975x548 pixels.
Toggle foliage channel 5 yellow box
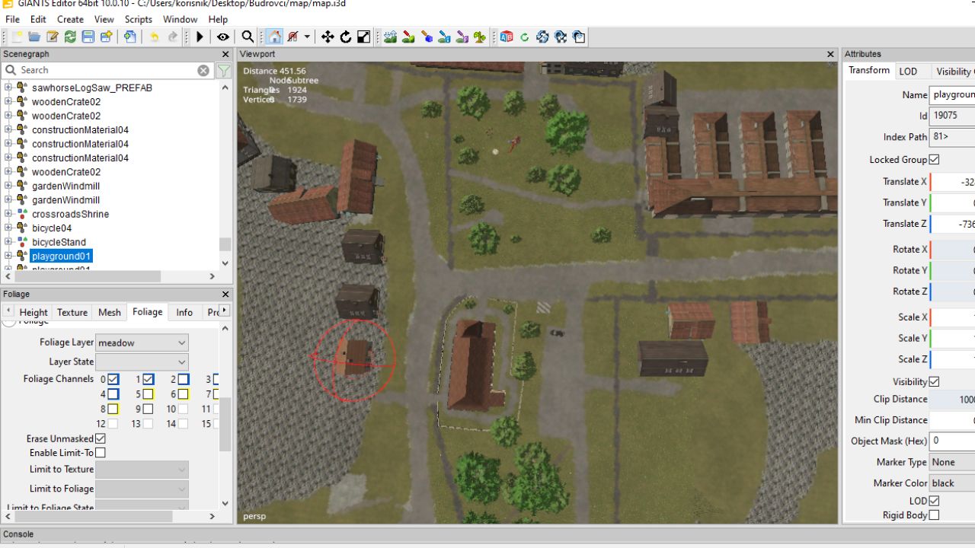[148, 394]
